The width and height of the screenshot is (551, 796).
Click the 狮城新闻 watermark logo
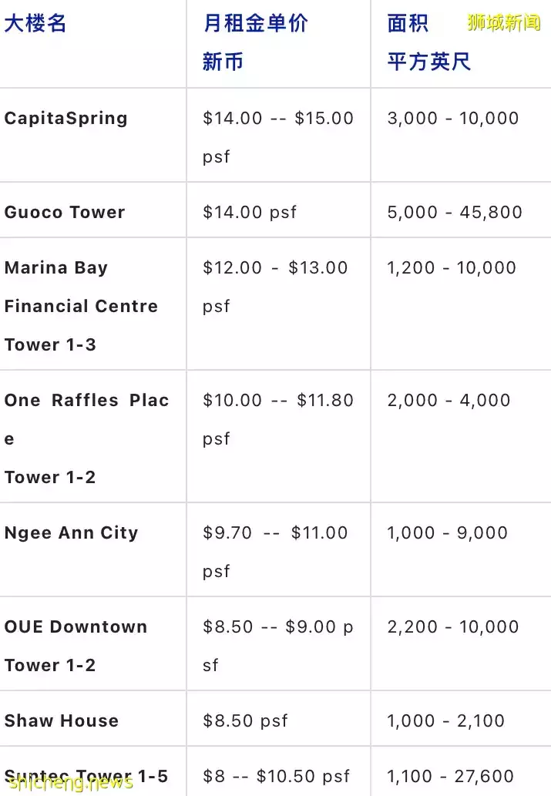pos(504,22)
